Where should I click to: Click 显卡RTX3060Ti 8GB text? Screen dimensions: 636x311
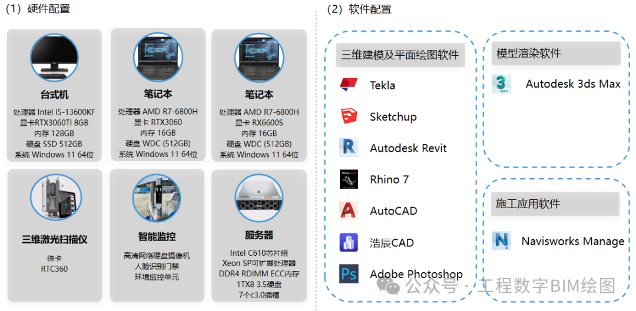tap(54, 123)
